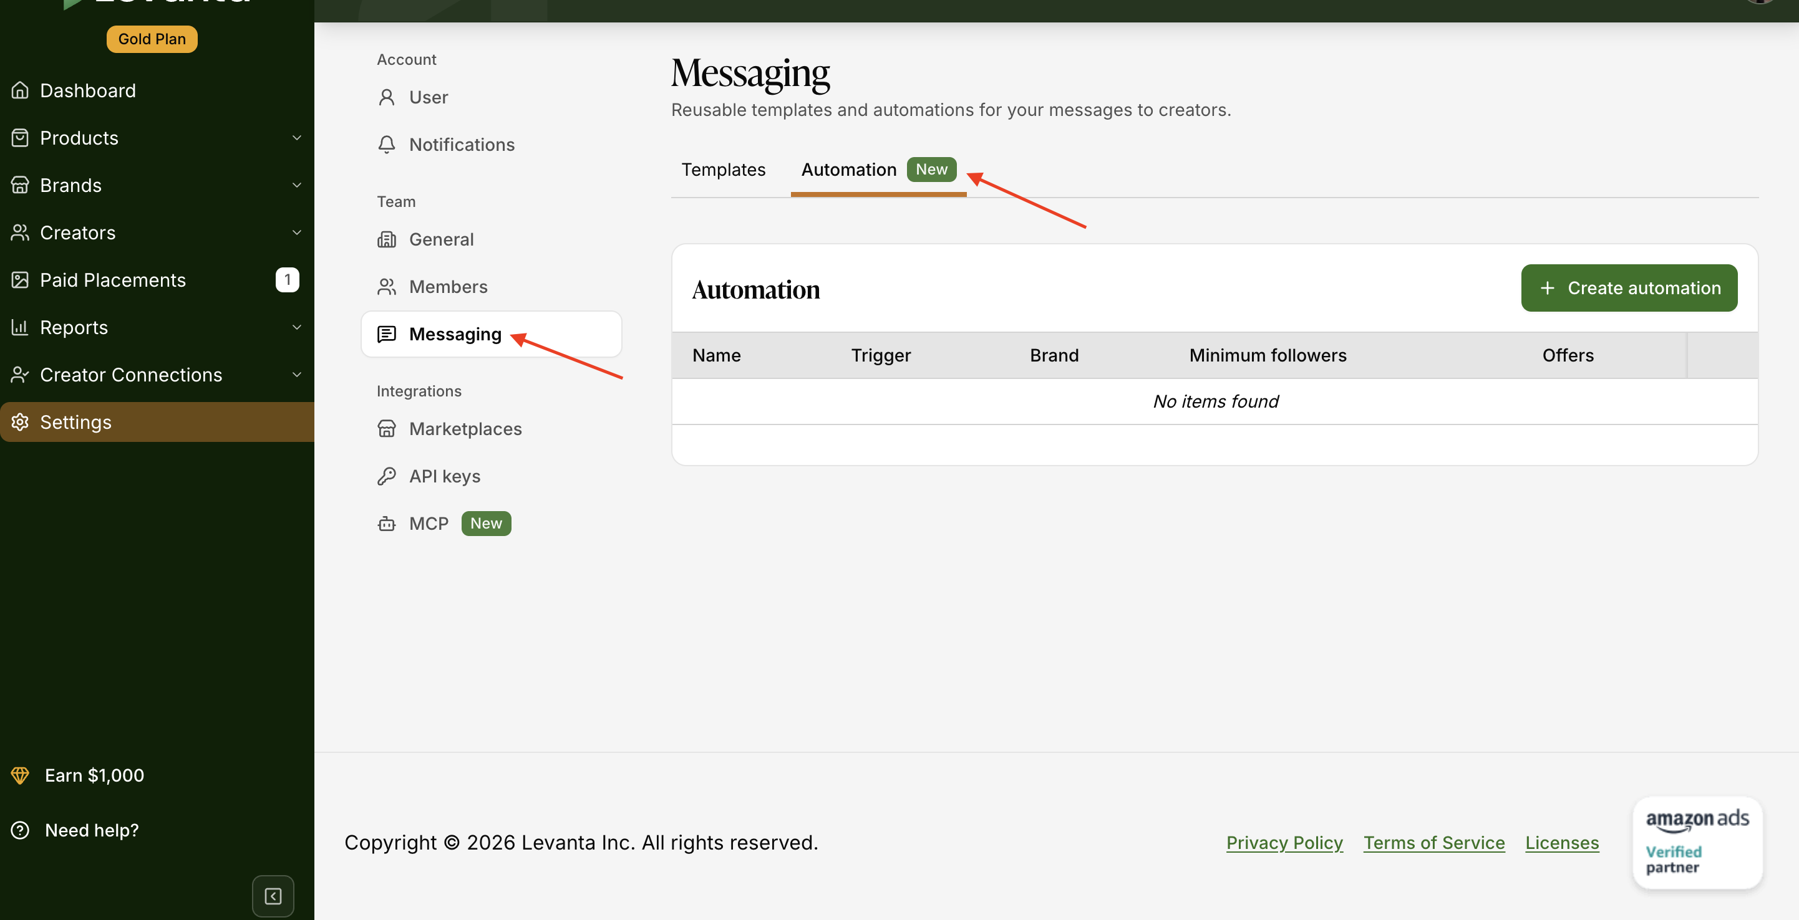The height and width of the screenshot is (920, 1799).
Task: Open Members settings page
Action: pyautogui.click(x=491, y=287)
